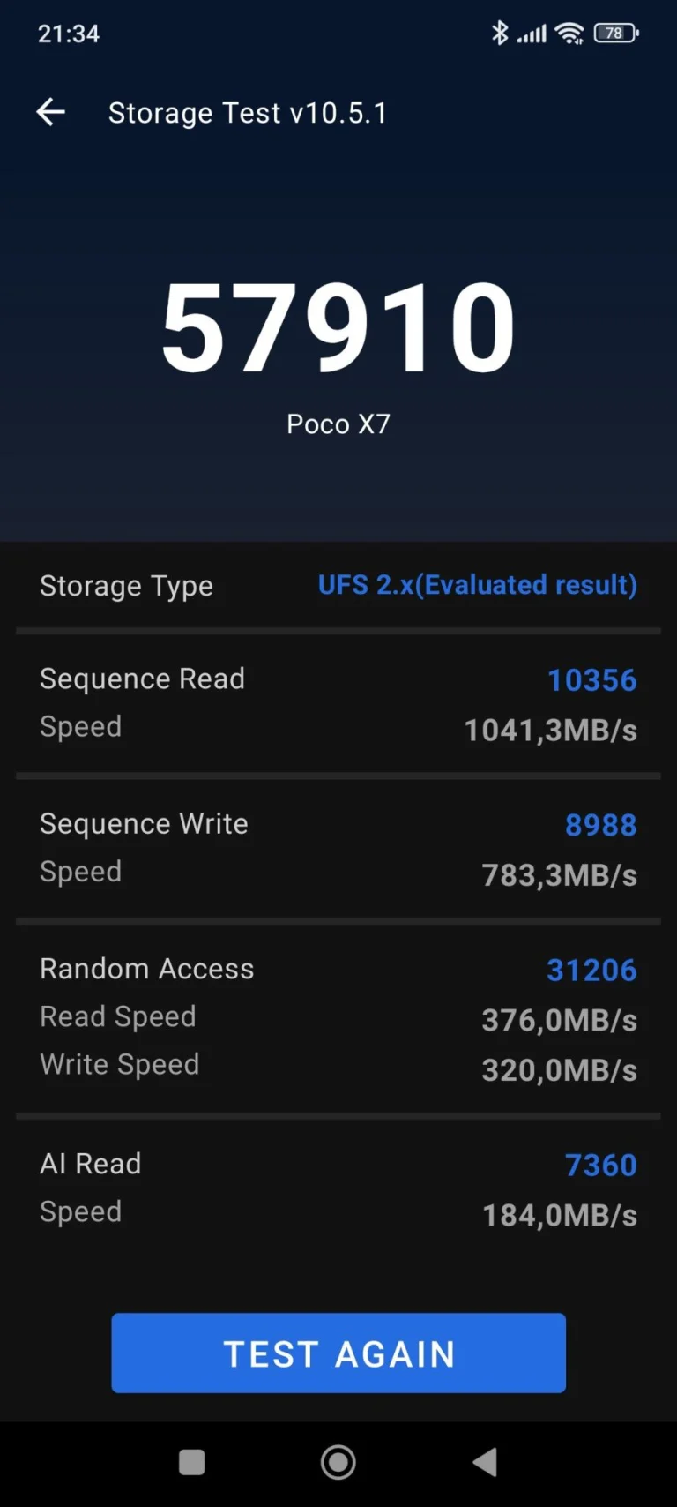Viewport: 677px width, 1507px height.
Task: Open the UFS 2.x evaluated result link
Action: click(477, 585)
